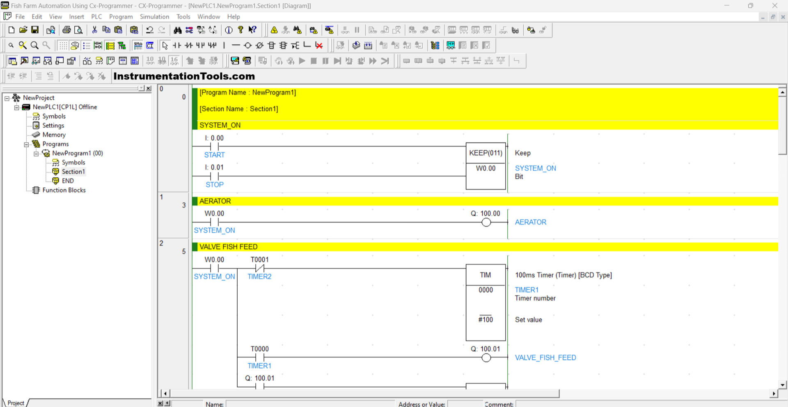The height and width of the screenshot is (407, 788).
Task: Select the T0001 TIMER2 closed contact
Action: point(260,268)
